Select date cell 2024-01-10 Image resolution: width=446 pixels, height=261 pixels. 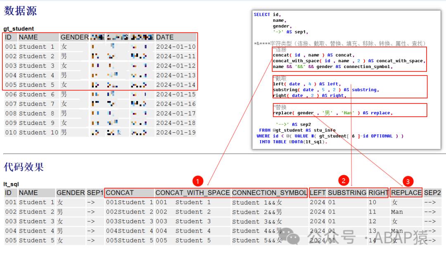coord(176,47)
